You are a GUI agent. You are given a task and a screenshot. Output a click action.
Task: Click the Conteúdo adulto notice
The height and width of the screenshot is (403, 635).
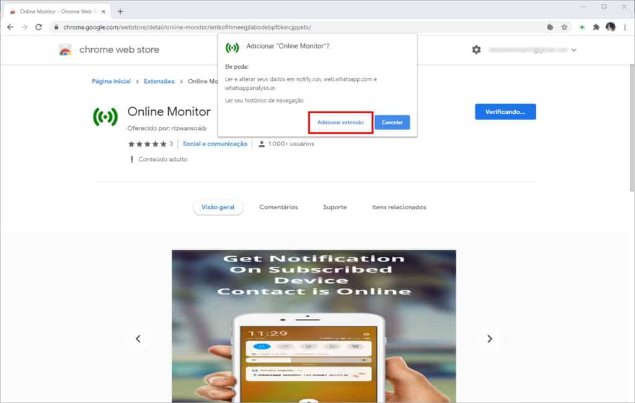[x=162, y=159]
